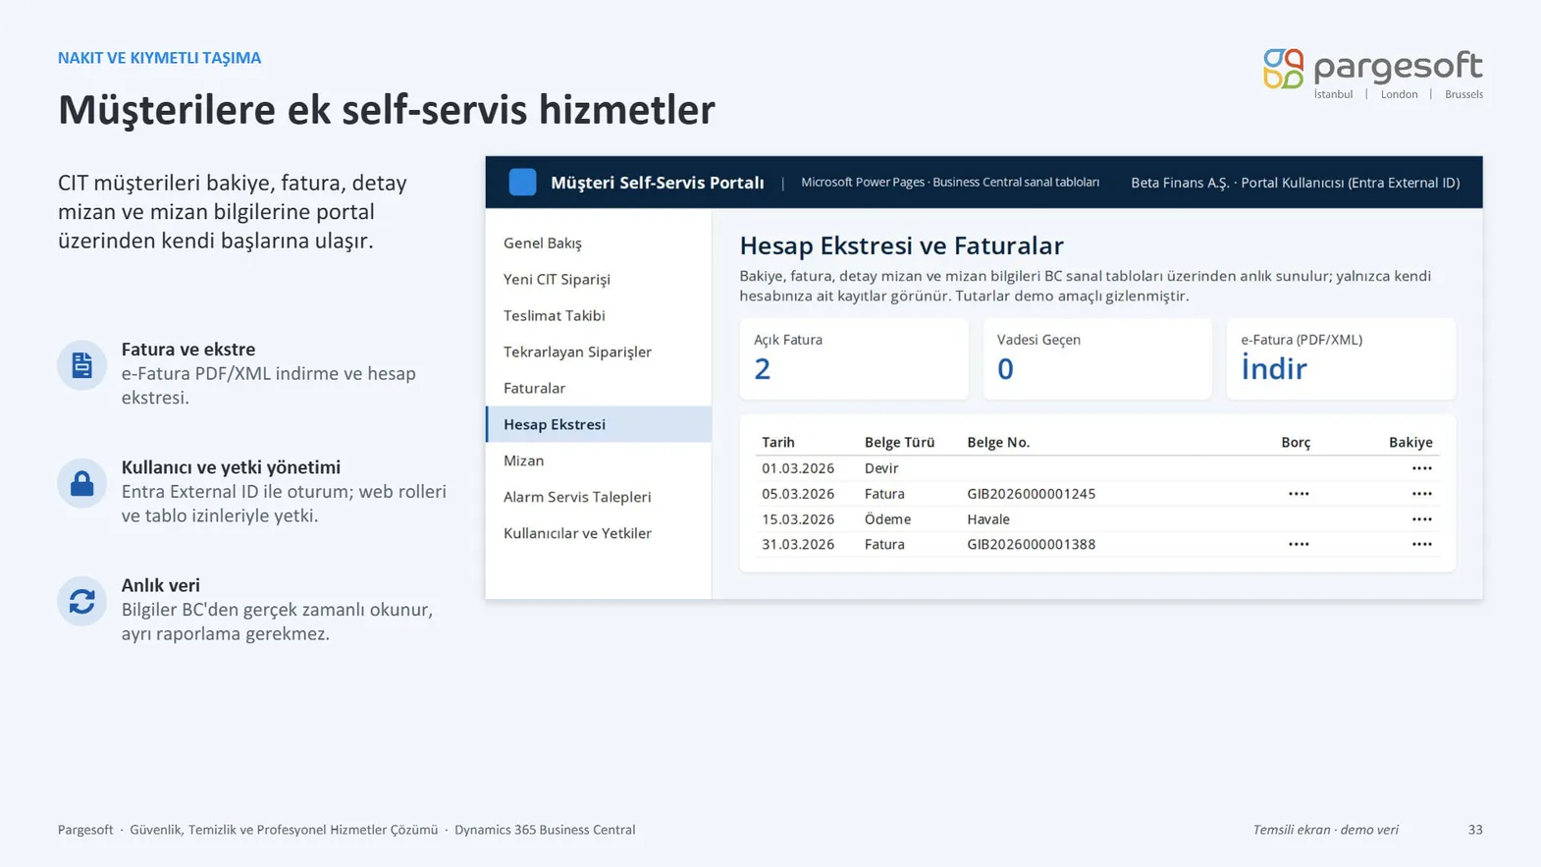
Task: Click the Fatura ve ekstre document icon
Action: click(82, 365)
